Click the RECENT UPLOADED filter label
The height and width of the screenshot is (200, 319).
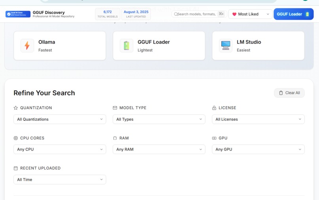click(40, 168)
